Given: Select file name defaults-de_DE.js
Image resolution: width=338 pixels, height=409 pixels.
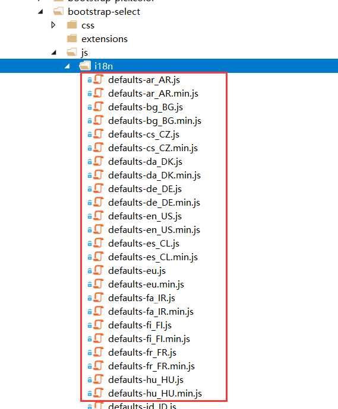Looking at the screenshot, I should [x=145, y=189].
